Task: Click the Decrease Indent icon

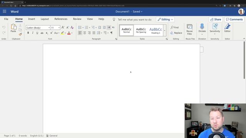Action: tap(100, 28)
